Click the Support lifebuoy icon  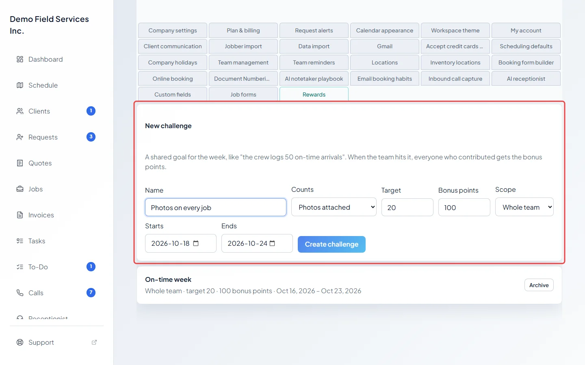coord(20,342)
